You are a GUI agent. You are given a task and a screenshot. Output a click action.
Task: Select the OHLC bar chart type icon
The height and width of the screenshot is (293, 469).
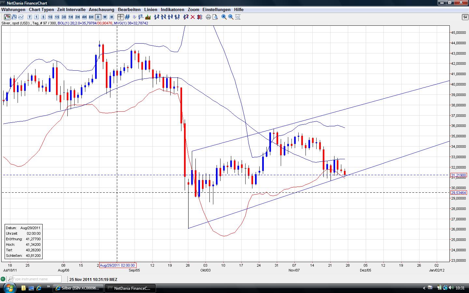14,17
